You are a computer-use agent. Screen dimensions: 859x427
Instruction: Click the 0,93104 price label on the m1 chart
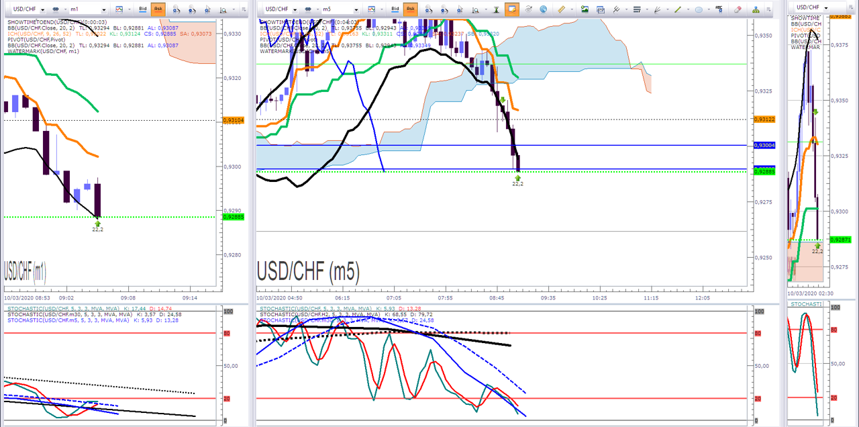(x=234, y=120)
